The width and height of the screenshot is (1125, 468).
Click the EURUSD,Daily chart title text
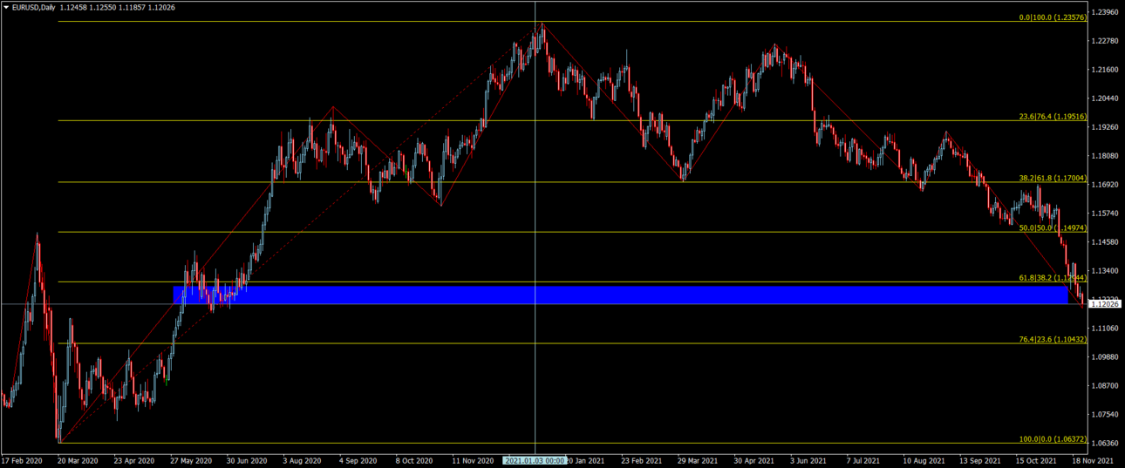click(x=33, y=7)
